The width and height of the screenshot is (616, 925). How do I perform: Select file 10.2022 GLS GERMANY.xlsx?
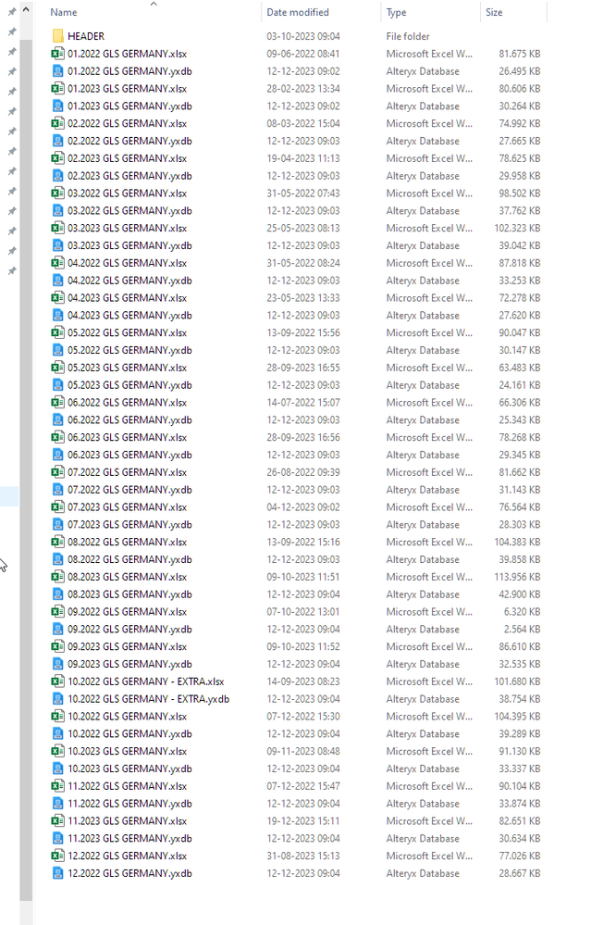[128, 716]
